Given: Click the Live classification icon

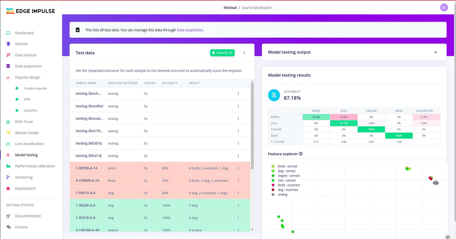Looking at the screenshot, I should click(x=8, y=144).
